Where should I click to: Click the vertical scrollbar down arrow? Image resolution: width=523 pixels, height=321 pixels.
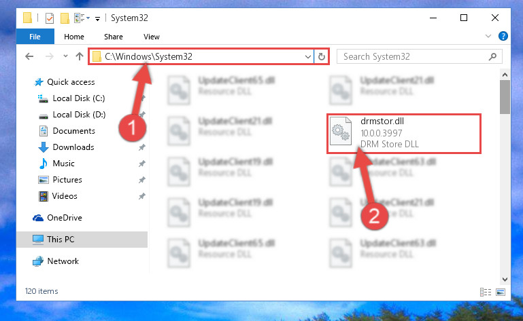click(x=505, y=280)
